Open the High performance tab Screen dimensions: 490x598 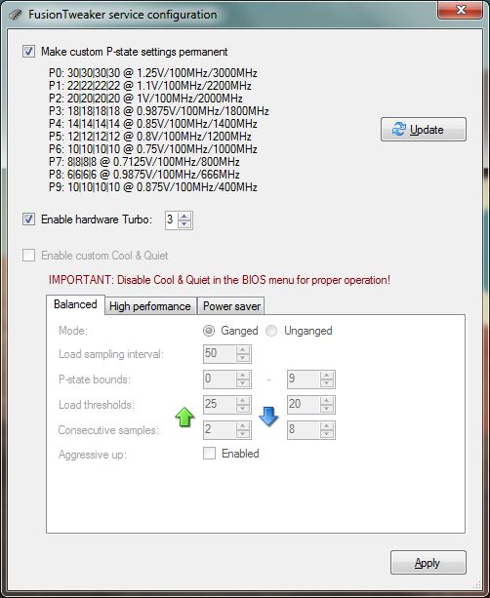point(150,306)
